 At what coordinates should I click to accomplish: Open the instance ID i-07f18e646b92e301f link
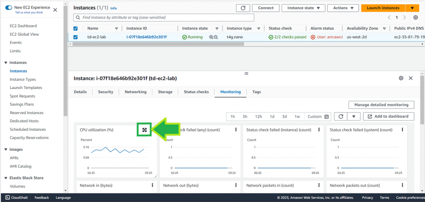pyautogui.click(x=147, y=37)
